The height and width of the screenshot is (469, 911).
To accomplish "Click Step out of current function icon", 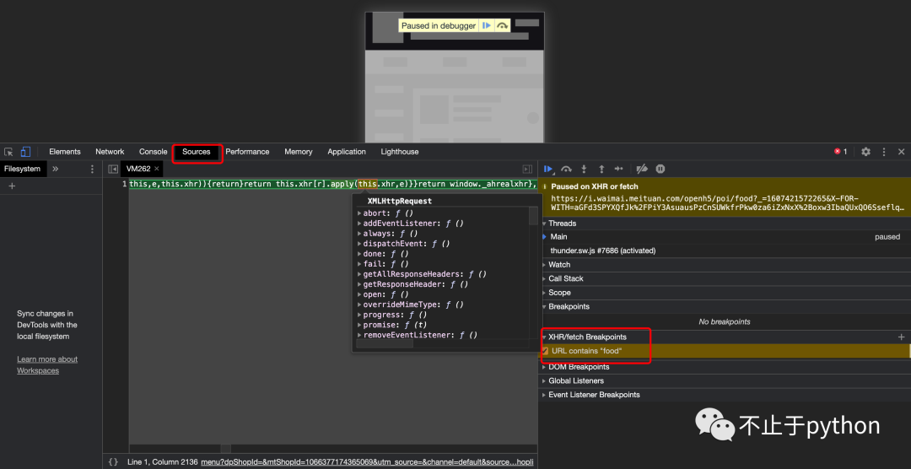I will coord(601,169).
